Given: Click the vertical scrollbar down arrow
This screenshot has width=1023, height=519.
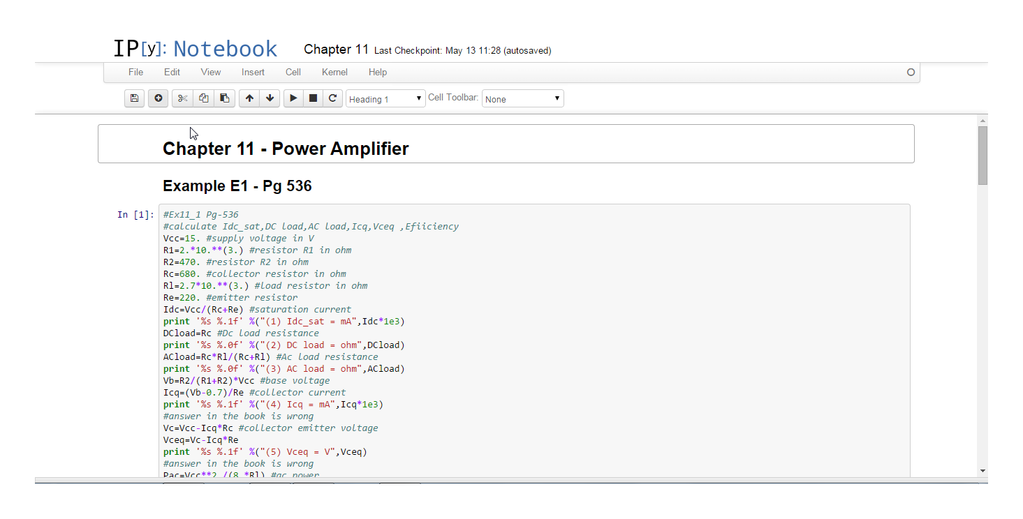Looking at the screenshot, I should (982, 471).
